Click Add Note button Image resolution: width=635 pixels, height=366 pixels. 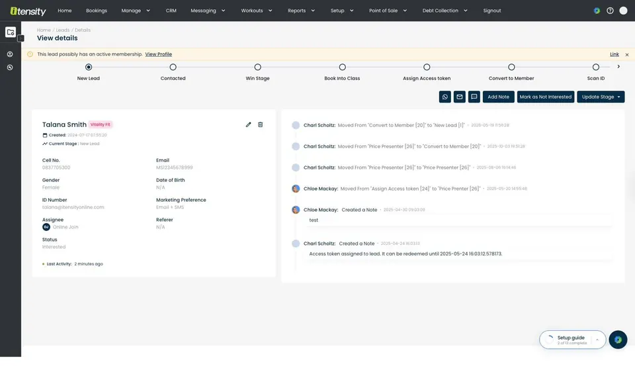coord(498,97)
